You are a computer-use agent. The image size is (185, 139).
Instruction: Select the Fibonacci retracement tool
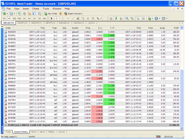(x=83, y=19)
